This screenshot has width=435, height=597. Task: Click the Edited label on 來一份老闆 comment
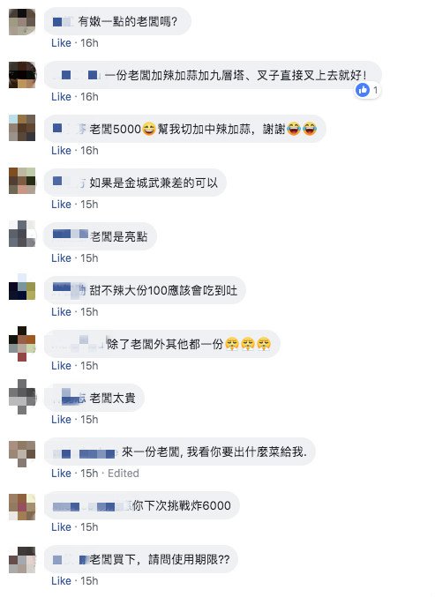[124, 474]
